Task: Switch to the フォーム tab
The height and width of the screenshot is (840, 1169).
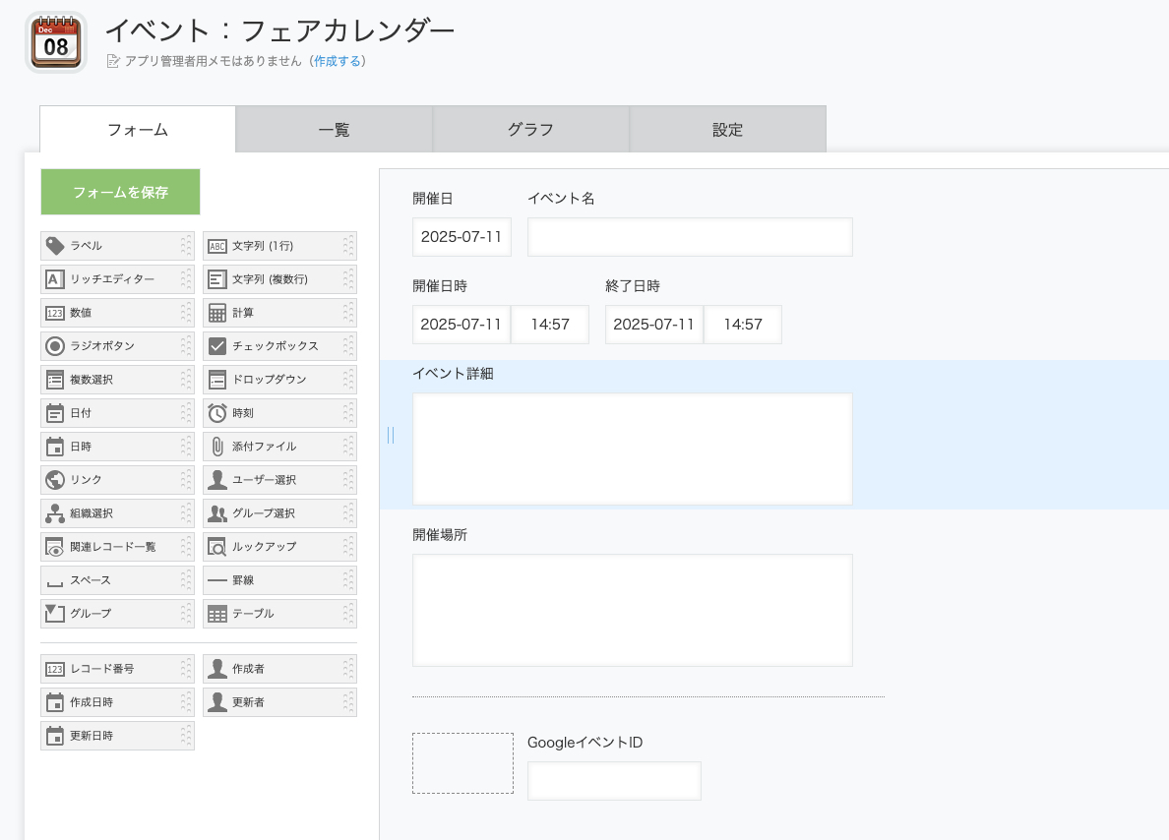Action: 138,129
